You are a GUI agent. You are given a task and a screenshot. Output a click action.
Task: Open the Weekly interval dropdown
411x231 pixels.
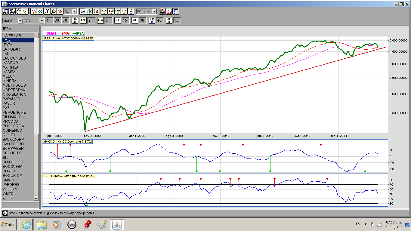pos(154,11)
